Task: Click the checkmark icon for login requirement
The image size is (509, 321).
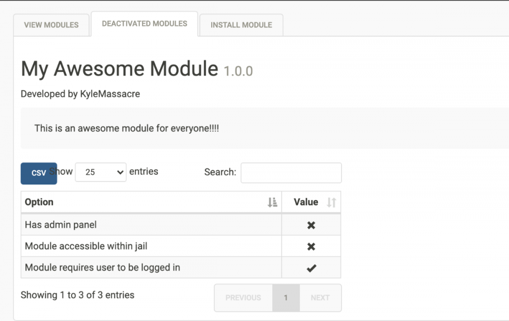Action: (x=311, y=268)
